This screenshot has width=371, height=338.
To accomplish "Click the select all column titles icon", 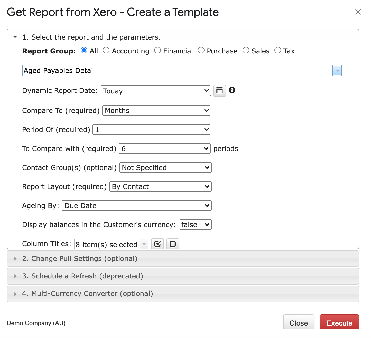I will (157, 244).
